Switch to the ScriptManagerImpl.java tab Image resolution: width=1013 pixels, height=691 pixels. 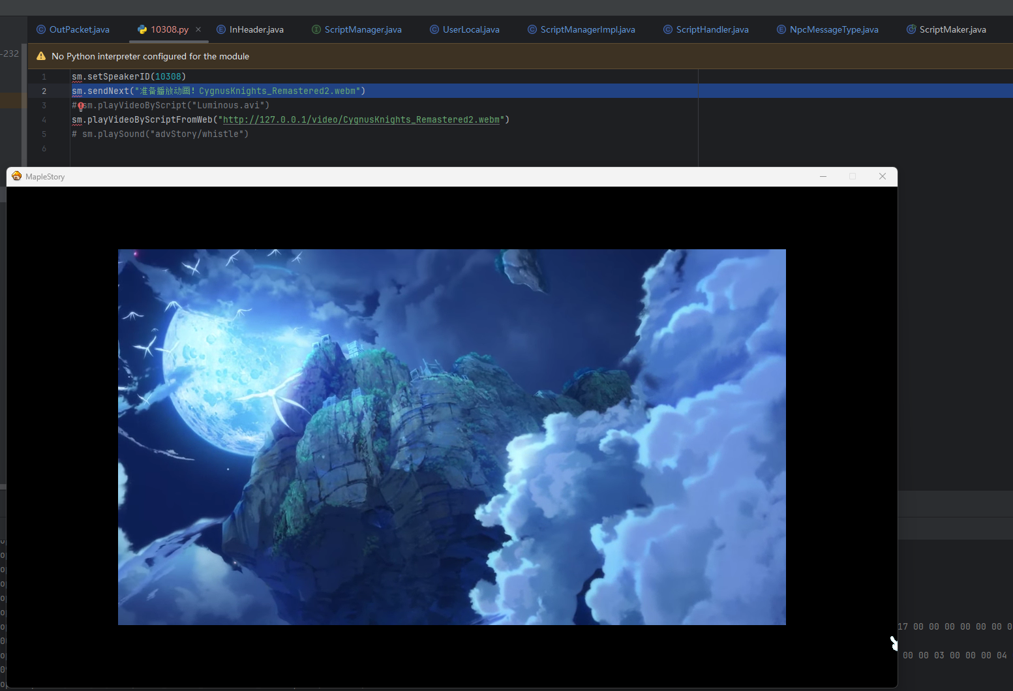click(x=587, y=29)
